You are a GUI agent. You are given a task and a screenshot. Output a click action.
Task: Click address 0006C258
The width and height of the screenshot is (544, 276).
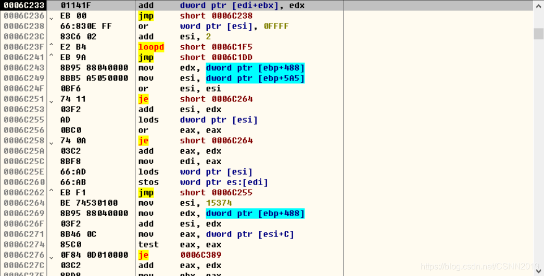(23, 140)
